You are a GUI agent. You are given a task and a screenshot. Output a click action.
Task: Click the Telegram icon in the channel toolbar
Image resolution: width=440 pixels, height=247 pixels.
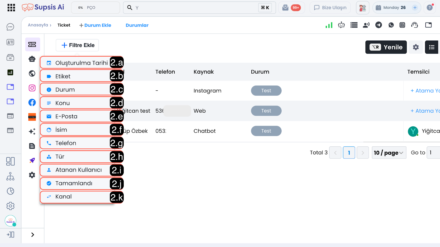pos(379,25)
